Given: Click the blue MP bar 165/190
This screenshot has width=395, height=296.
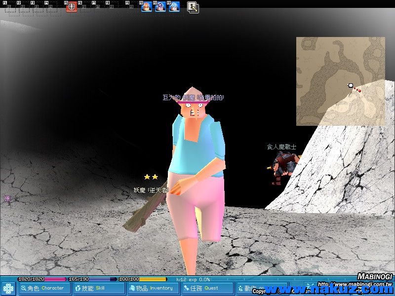Looking at the screenshot, I should [x=92, y=279].
